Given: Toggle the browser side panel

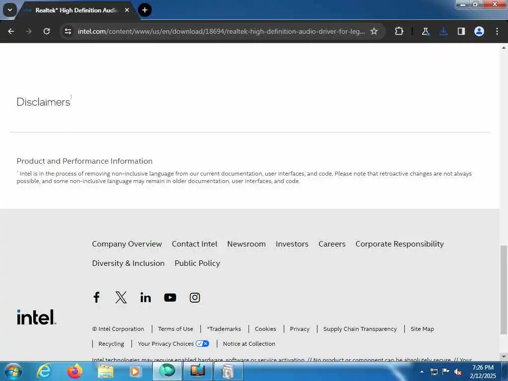Looking at the screenshot, I should (x=461, y=31).
